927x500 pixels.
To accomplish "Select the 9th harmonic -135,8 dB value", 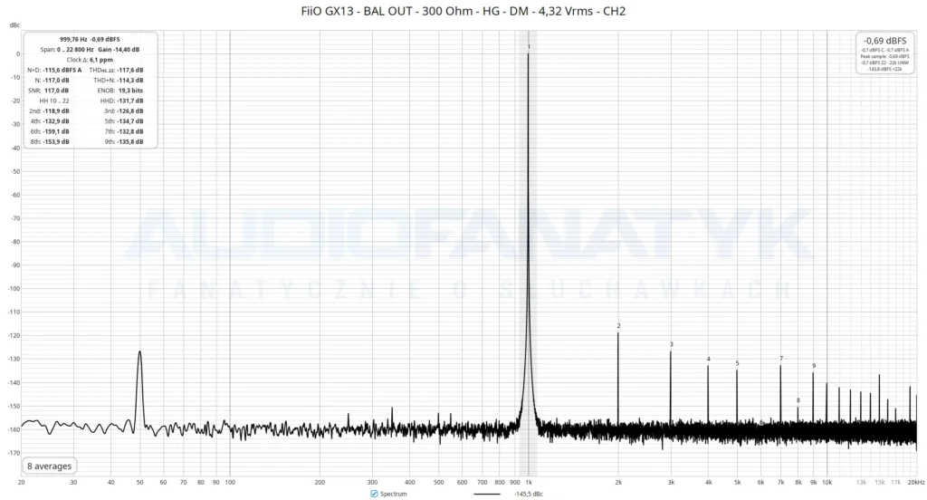I will point(130,142).
